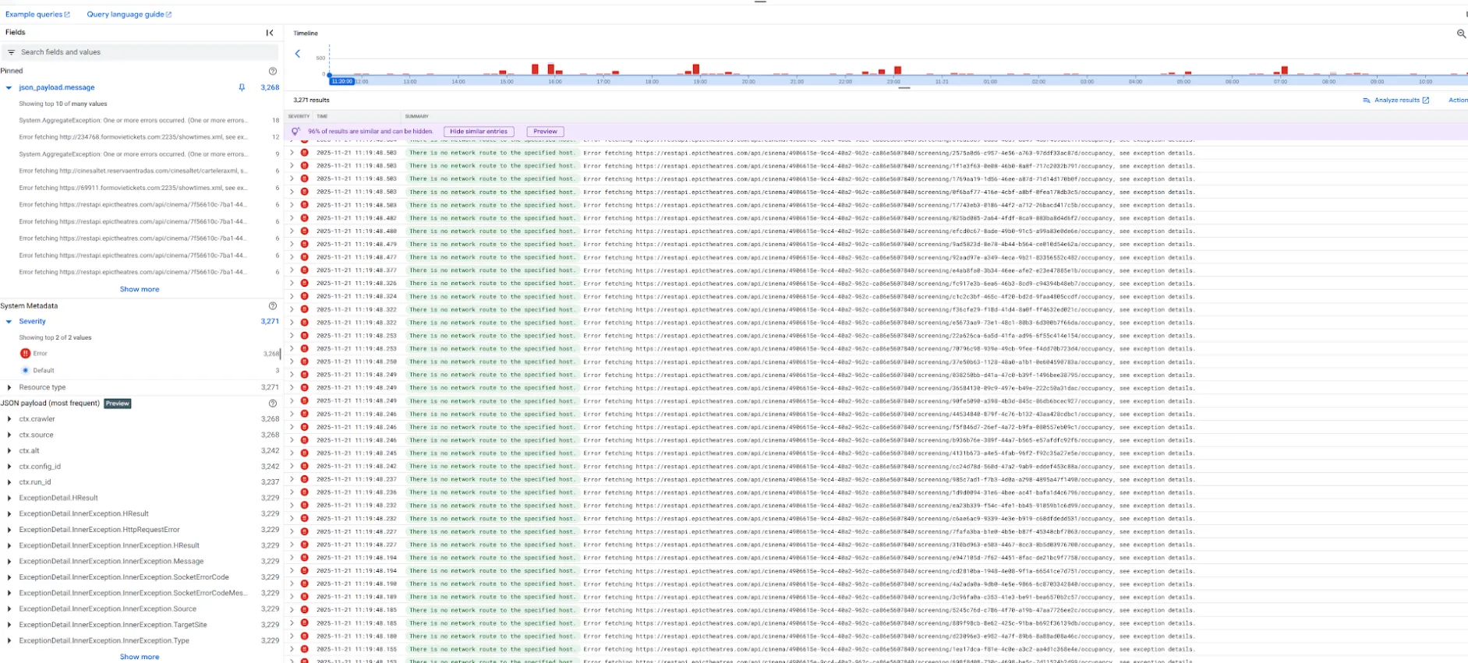
Task: Expand the log entry at 11:19:48.377
Action: click(292, 270)
